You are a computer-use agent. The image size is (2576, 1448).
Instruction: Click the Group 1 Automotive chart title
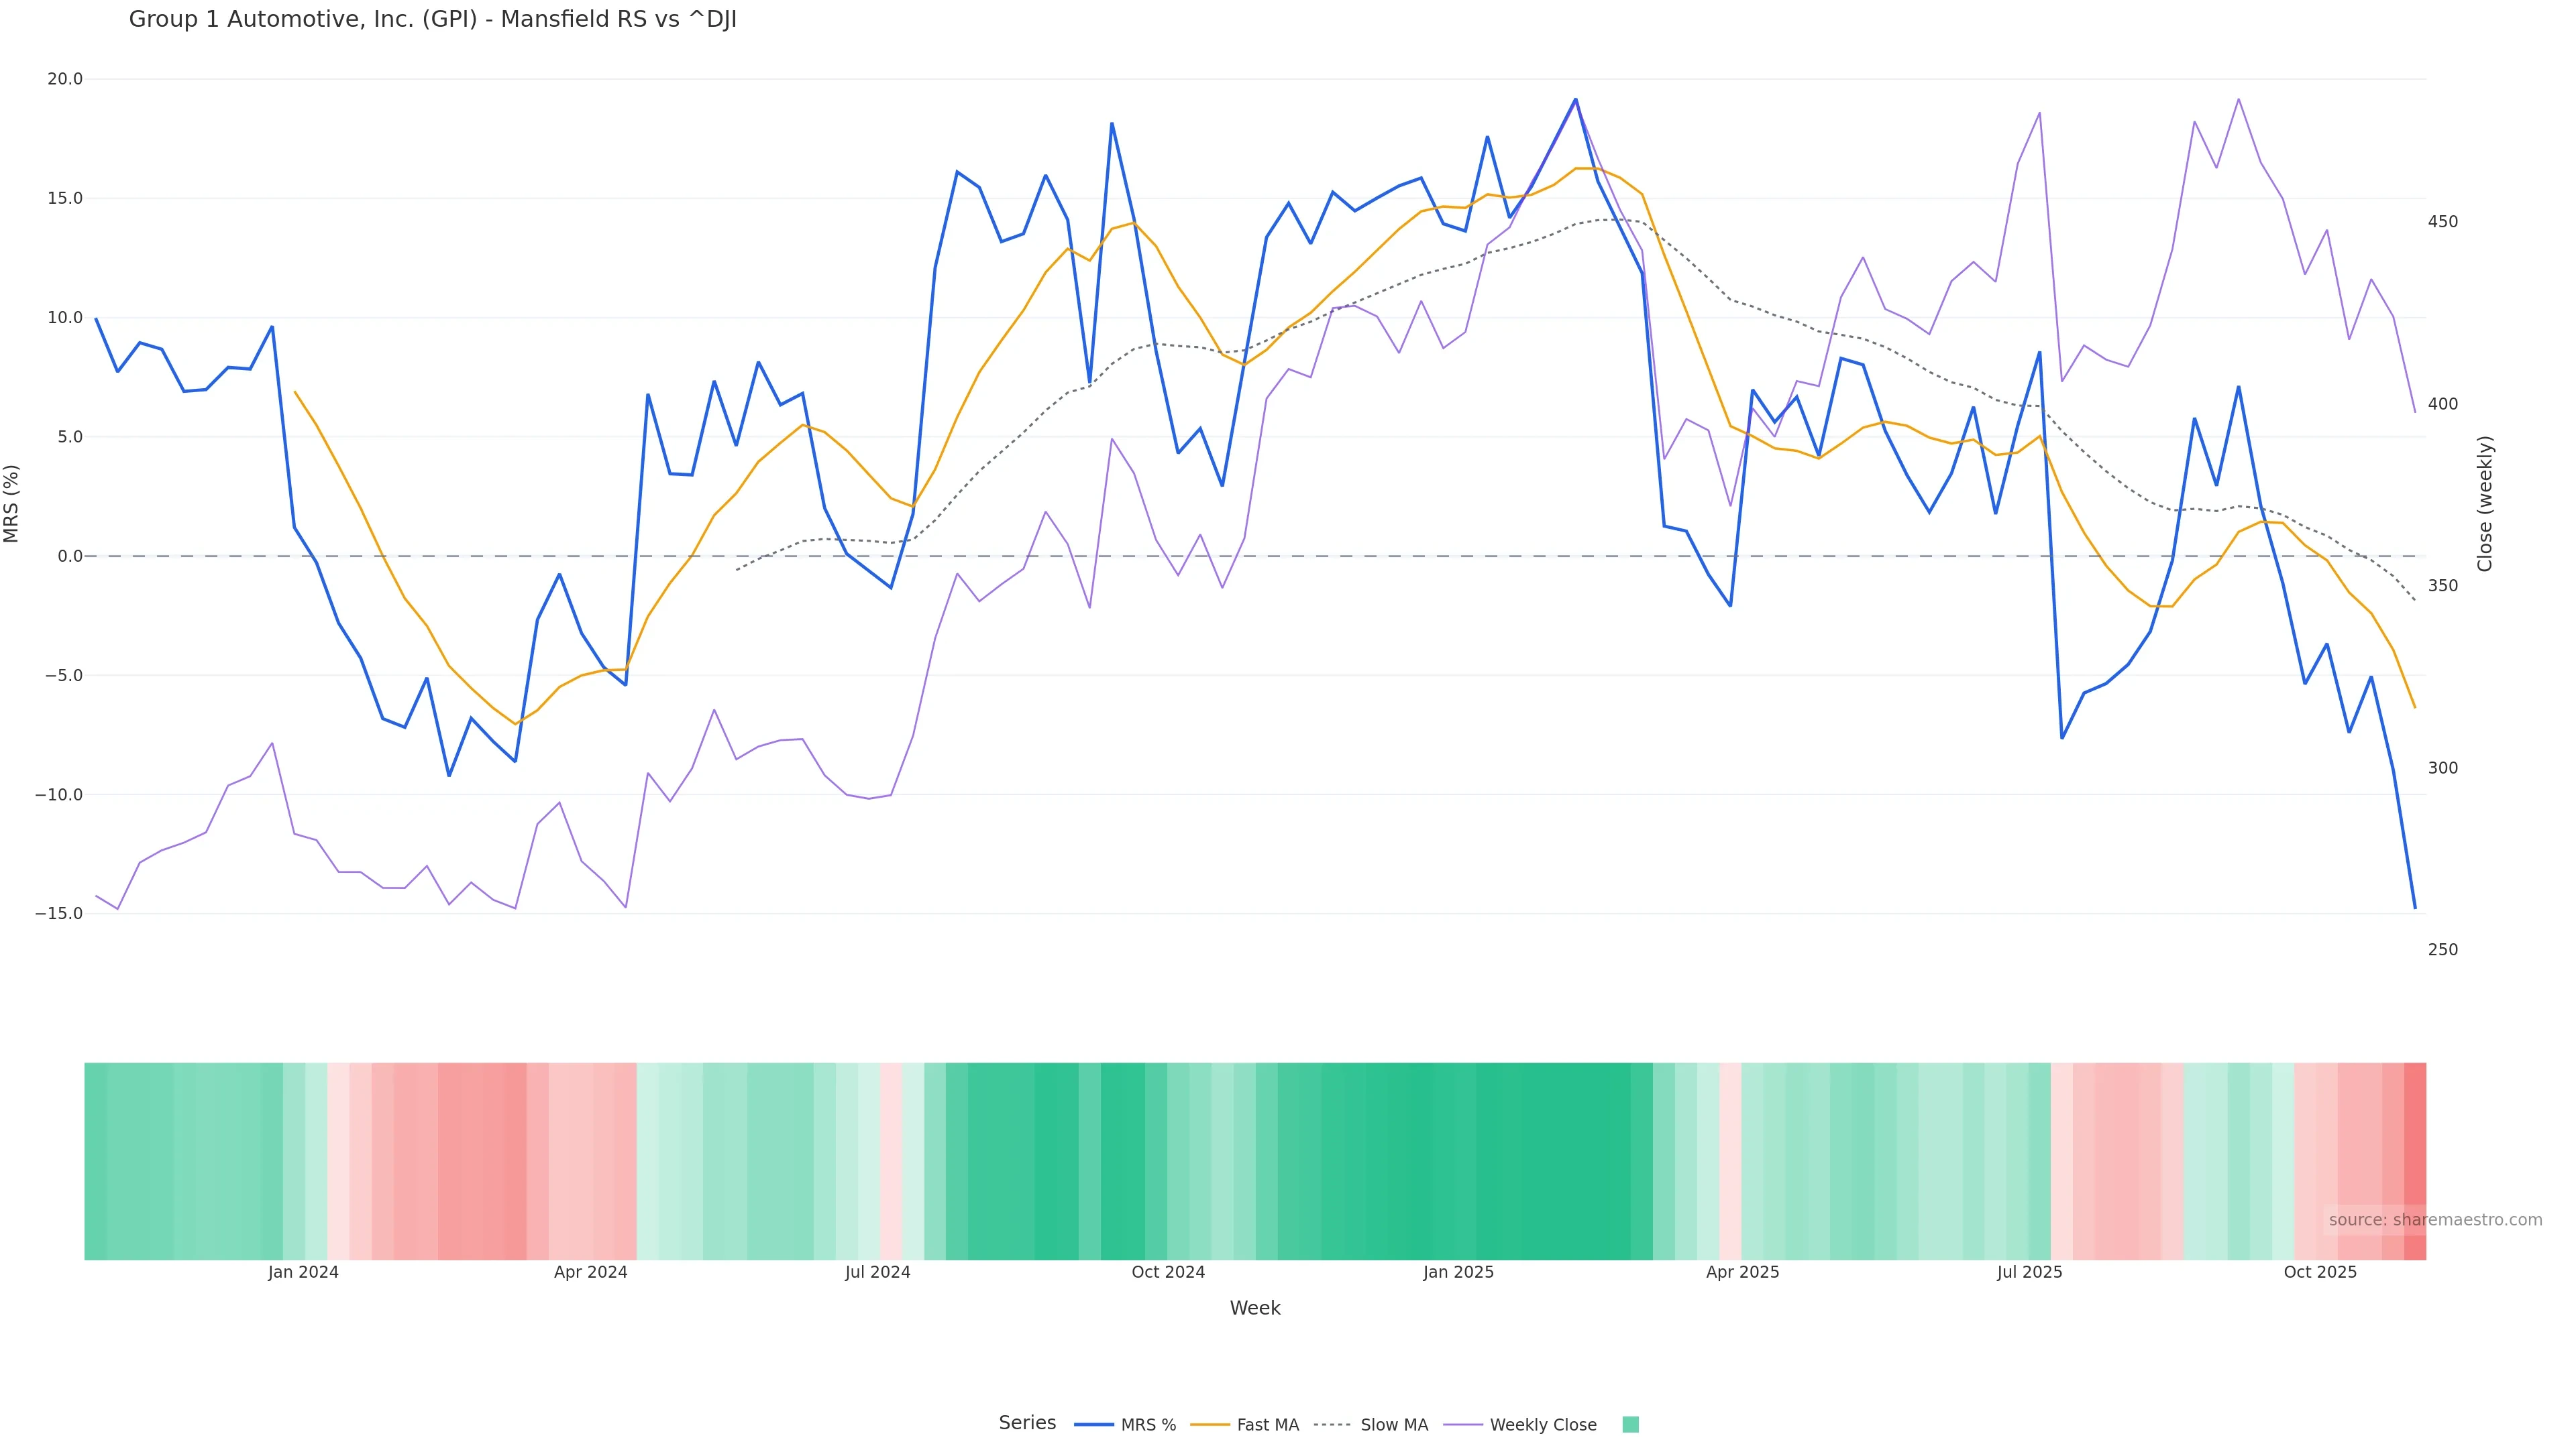432,20
